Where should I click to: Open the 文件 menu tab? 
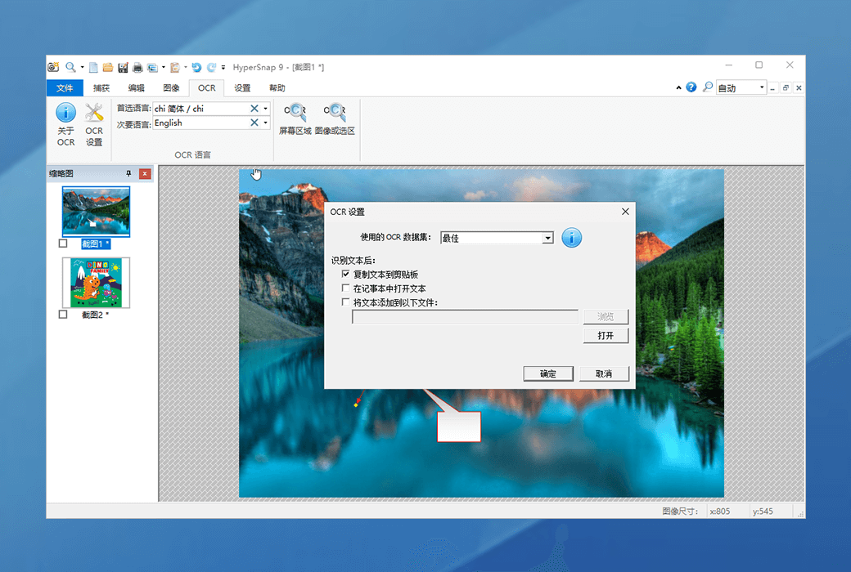(x=65, y=88)
